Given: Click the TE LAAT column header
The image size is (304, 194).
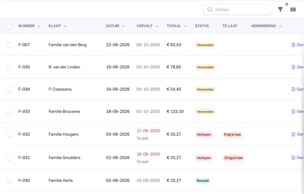Looking at the screenshot, I should pos(230,26).
